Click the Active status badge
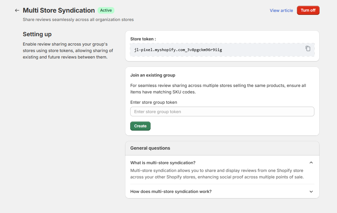Viewport: 337px width, 213px height. click(106, 10)
